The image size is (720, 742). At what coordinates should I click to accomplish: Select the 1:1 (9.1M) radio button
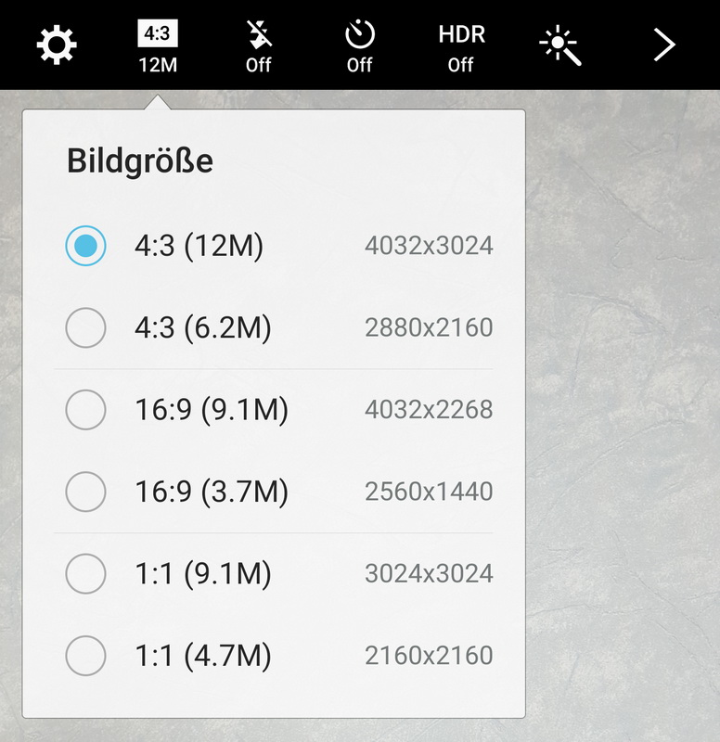[85, 574]
